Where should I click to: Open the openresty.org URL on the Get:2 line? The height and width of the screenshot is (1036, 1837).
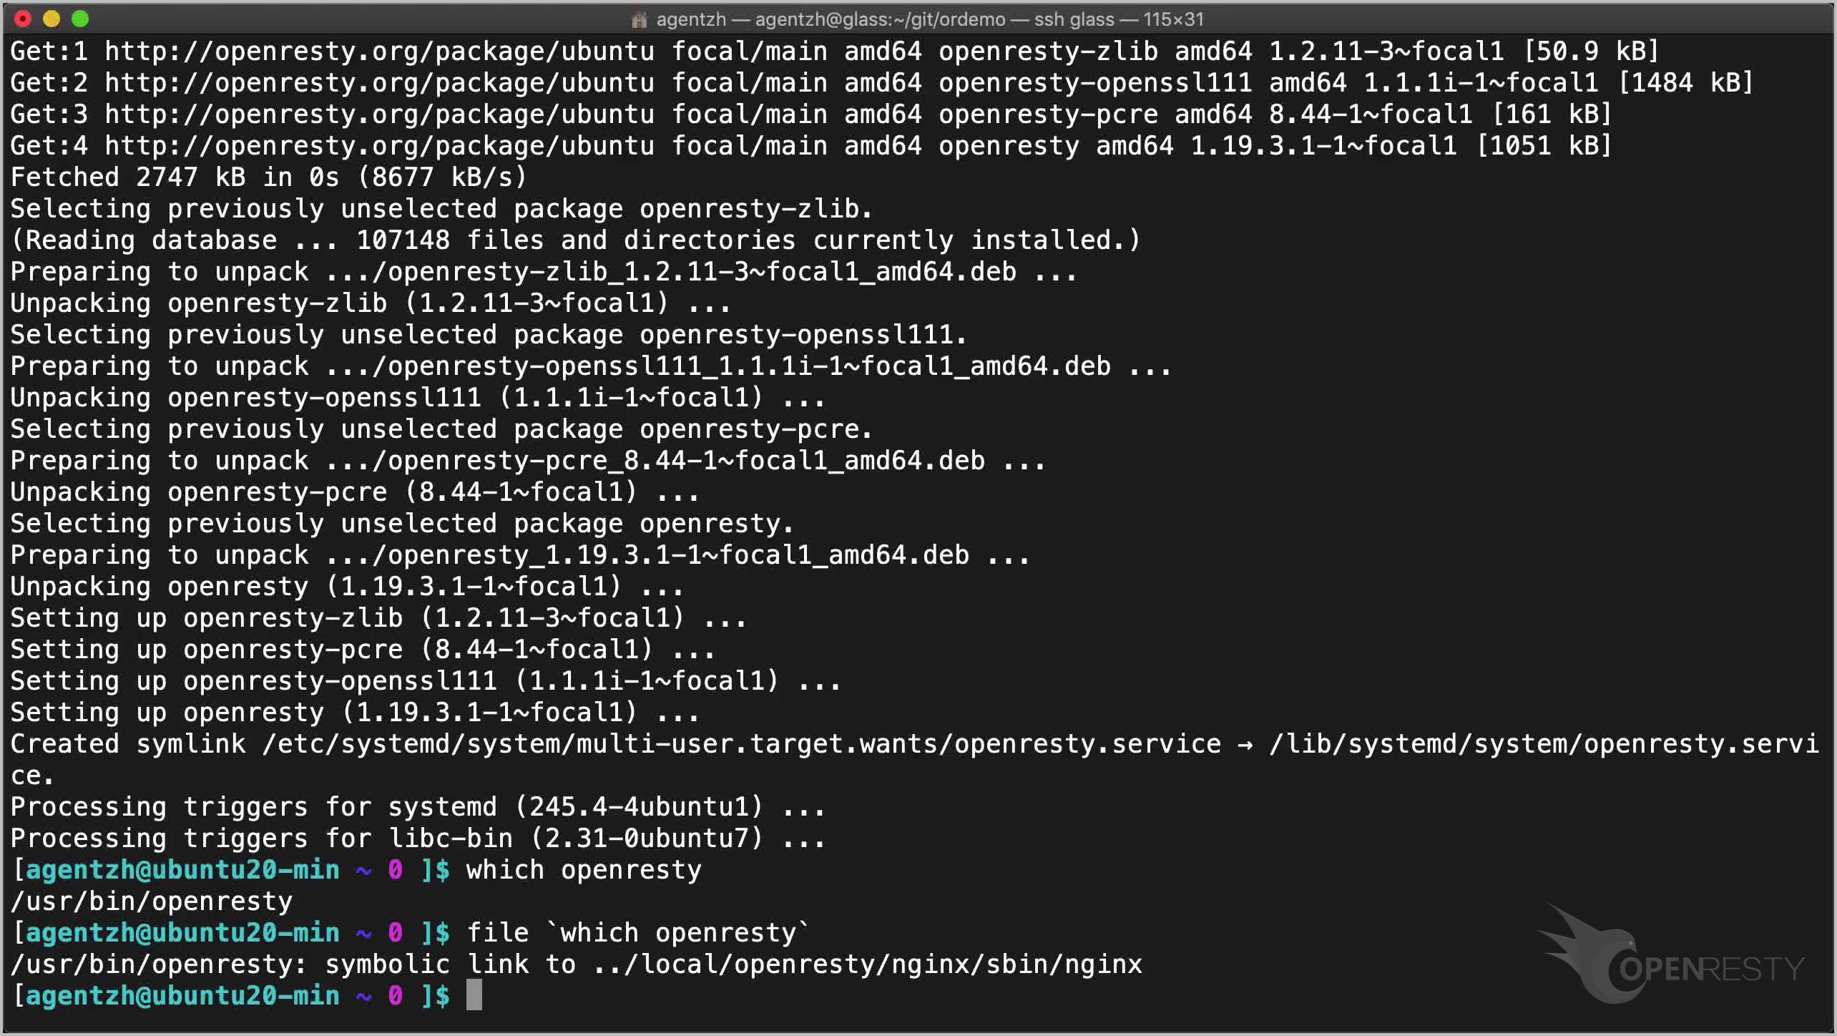379,83
